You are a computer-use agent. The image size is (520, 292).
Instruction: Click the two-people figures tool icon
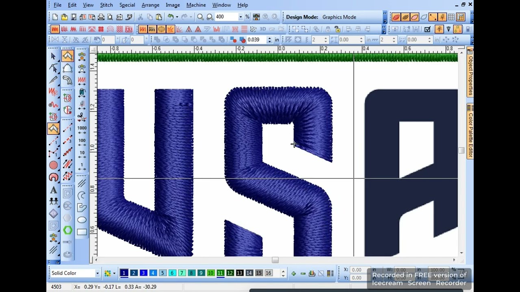click(x=53, y=202)
